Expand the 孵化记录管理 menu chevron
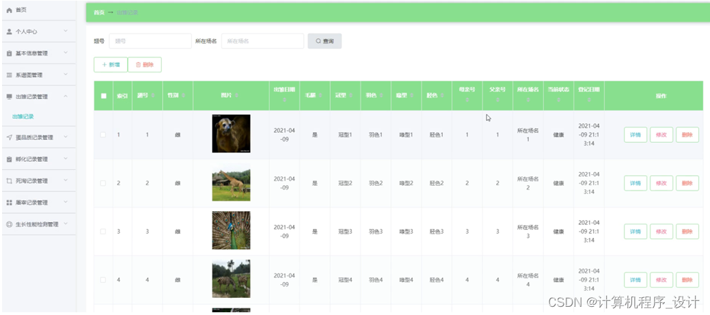The image size is (710, 315). coord(66,159)
